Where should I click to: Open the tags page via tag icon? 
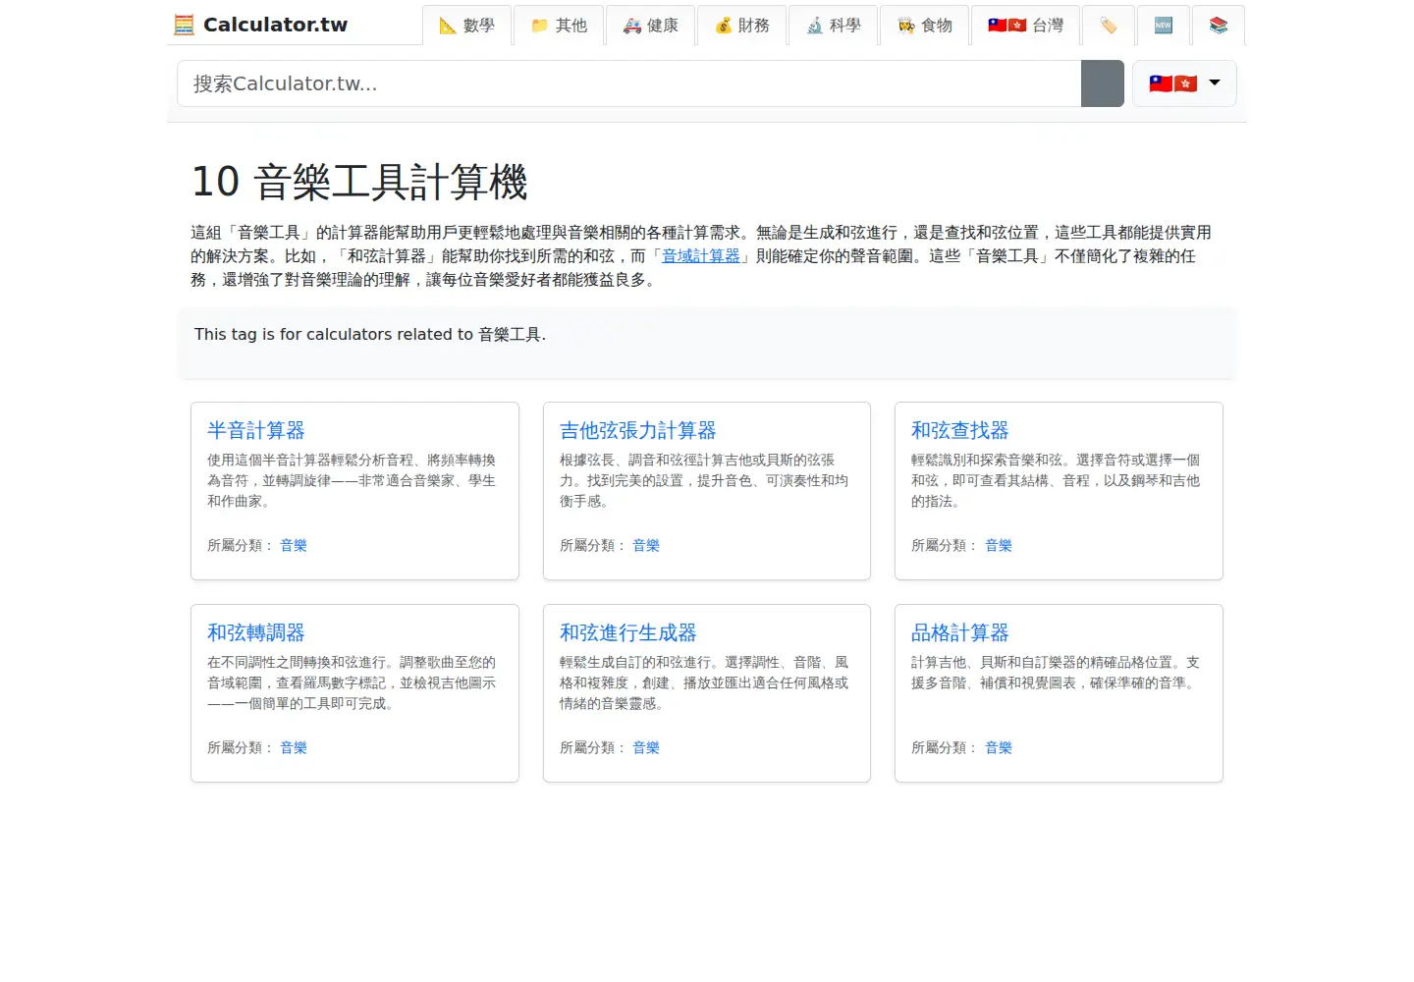[1108, 26]
